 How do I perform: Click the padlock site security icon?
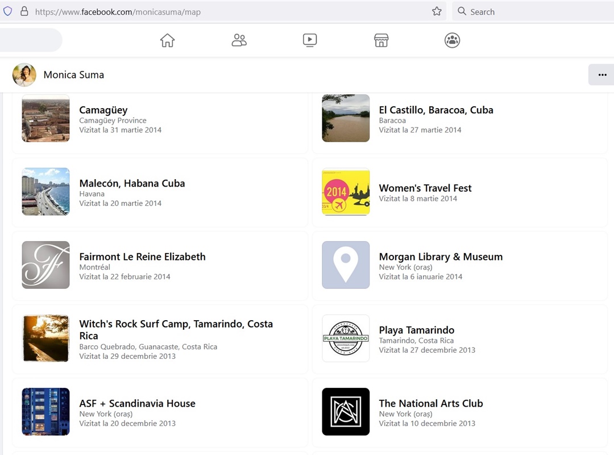point(24,11)
